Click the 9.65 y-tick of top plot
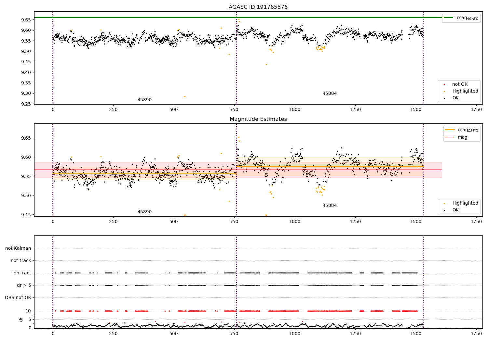 pos(26,20)
